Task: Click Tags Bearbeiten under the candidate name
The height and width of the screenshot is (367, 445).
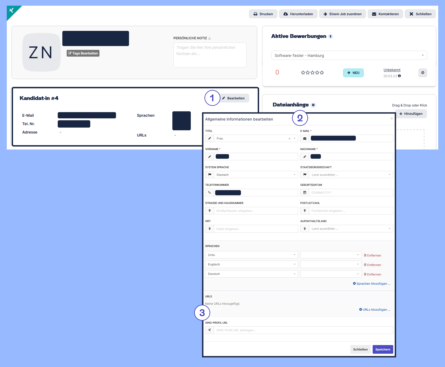Action: click(x=83, y=53)
